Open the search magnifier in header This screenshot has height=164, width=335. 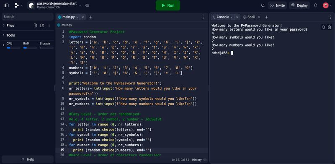click(x=263, y=5)
